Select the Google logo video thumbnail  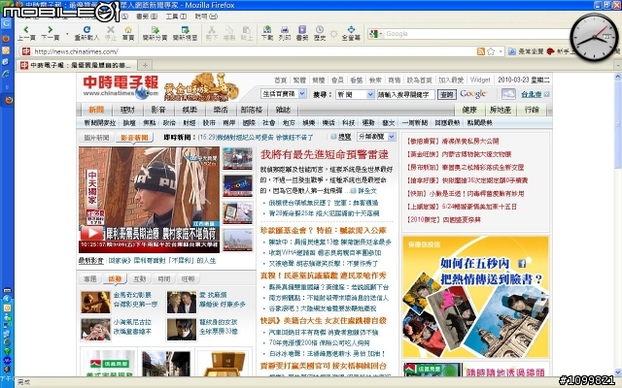(237, 185)
